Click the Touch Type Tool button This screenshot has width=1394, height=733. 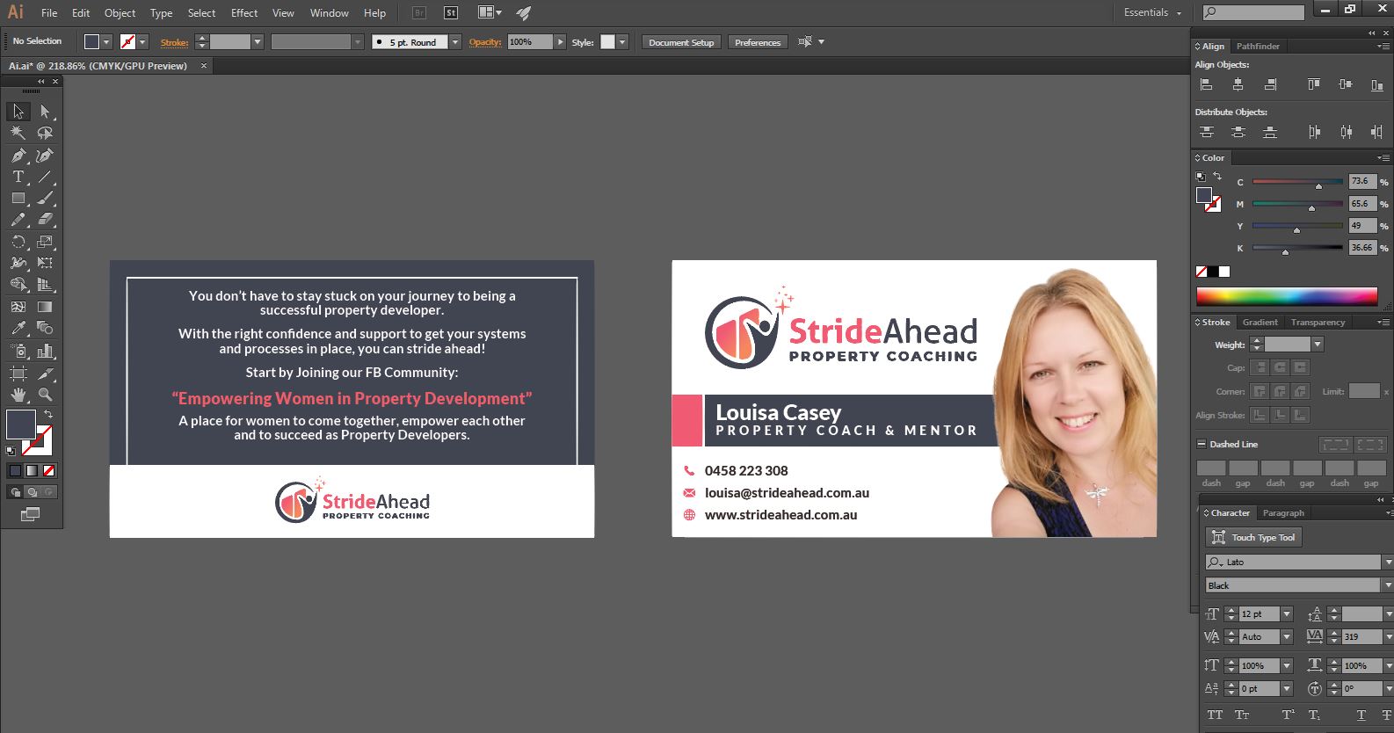tap(1254, 537)
